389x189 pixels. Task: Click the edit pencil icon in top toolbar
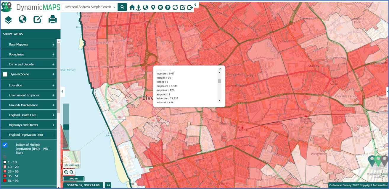[x=183, y=7]
